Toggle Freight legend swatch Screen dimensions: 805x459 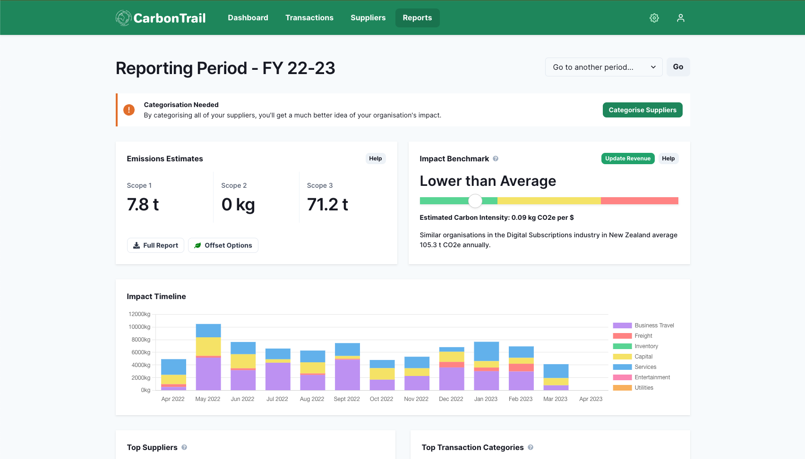click(622, 336)
